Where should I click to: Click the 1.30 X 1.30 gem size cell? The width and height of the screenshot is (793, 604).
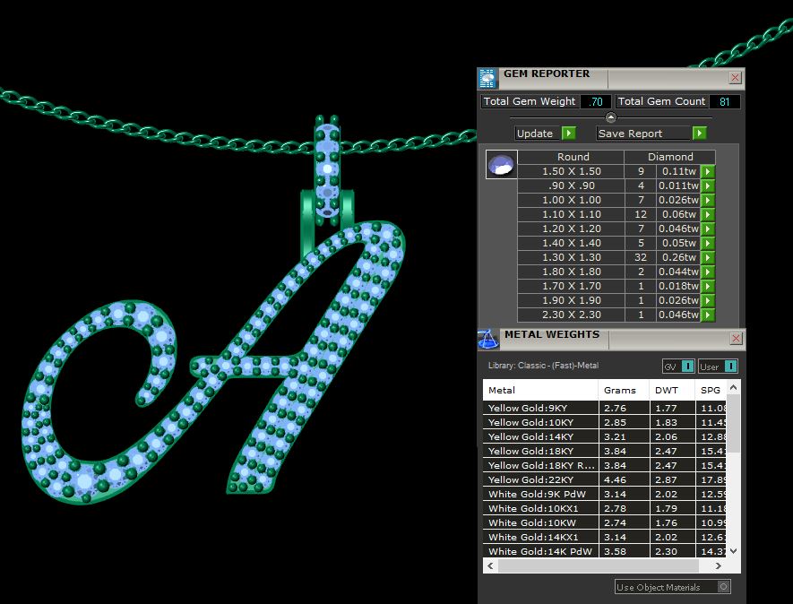click(572, 257)
